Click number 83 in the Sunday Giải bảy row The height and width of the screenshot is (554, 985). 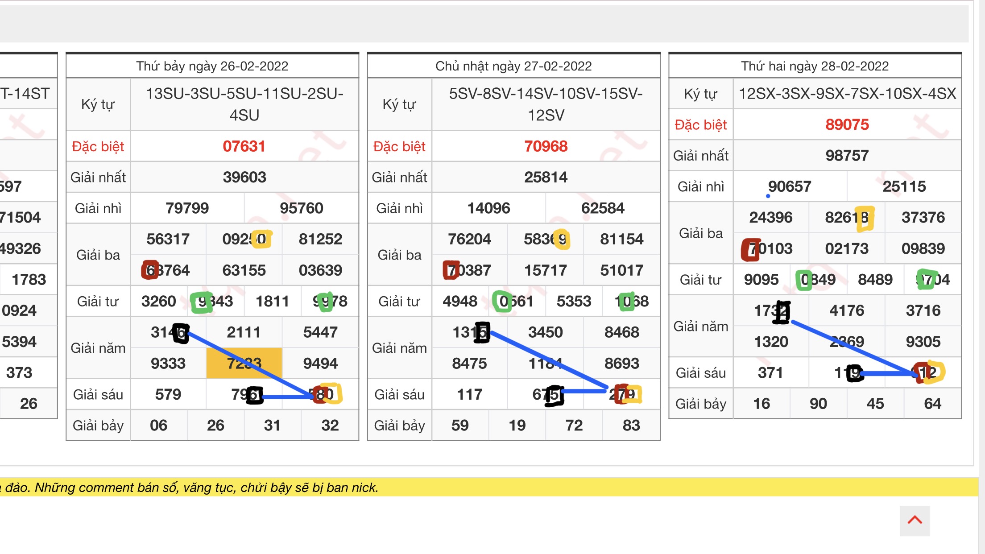631,425
